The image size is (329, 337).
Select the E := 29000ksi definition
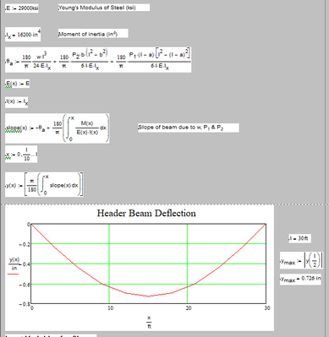pyautogui.click(x=22, y=8)
